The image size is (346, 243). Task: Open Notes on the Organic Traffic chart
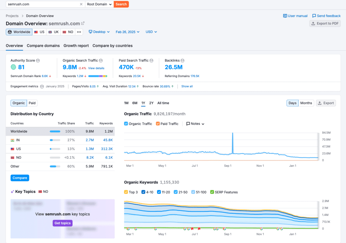(195, 124)
